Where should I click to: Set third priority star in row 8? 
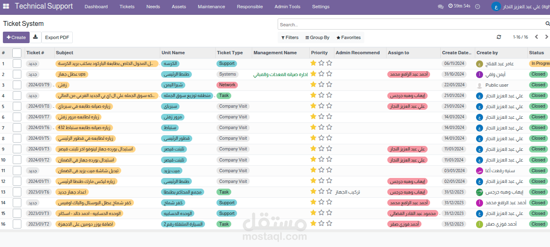click(x=329, y=138)
